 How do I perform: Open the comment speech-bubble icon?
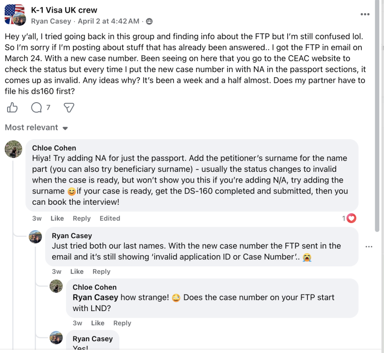[x=36, y=107]
